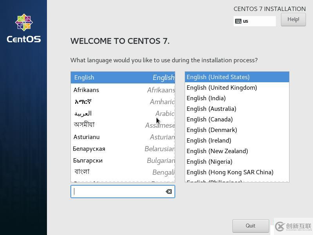Screen dimensions: 313x235
Task: Open the Help page
Action: [x=293, y=19]
